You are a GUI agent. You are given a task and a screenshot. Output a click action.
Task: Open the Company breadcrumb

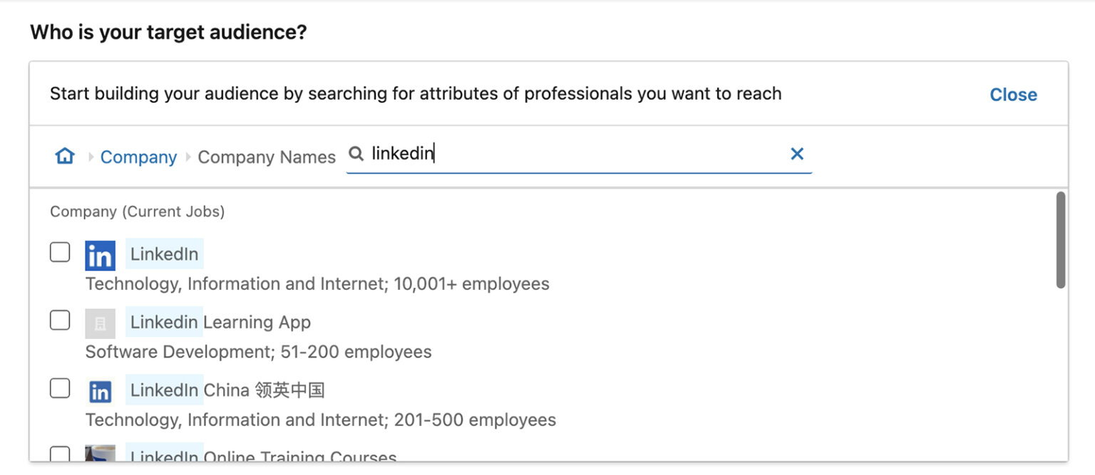138,157
